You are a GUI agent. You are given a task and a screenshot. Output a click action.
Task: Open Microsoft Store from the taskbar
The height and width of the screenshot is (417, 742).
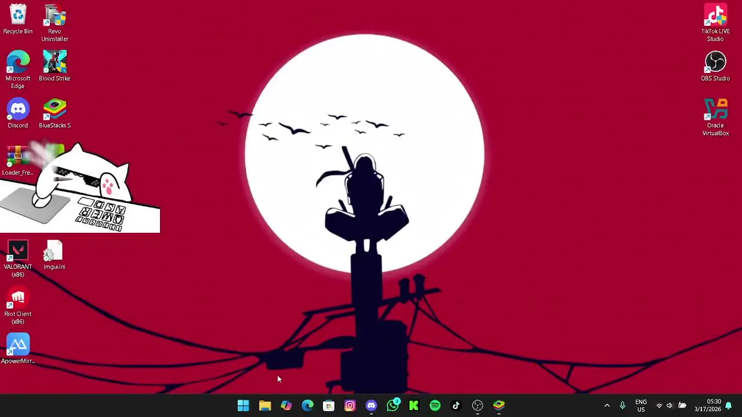pos(329,406)
